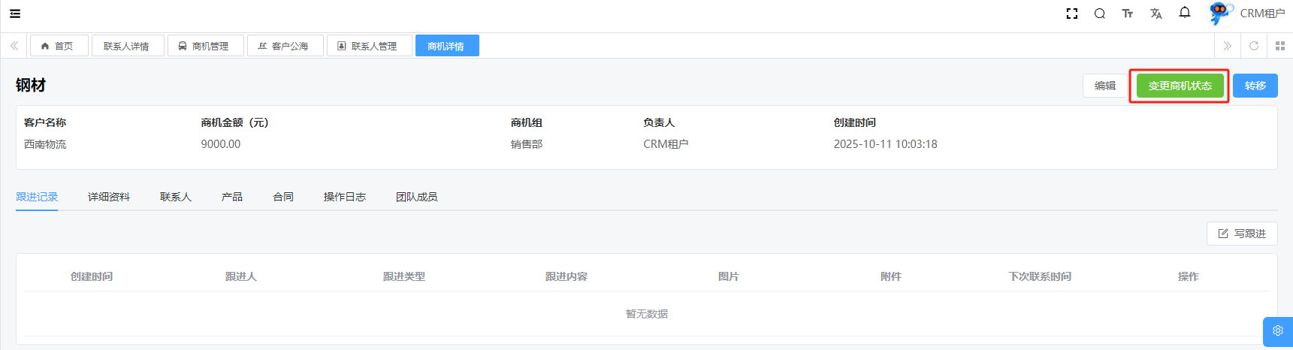The height and width of the screenshot is (350, 1293).
Task: Select the 详细资料 tab
Action: [x=109, y=197]
